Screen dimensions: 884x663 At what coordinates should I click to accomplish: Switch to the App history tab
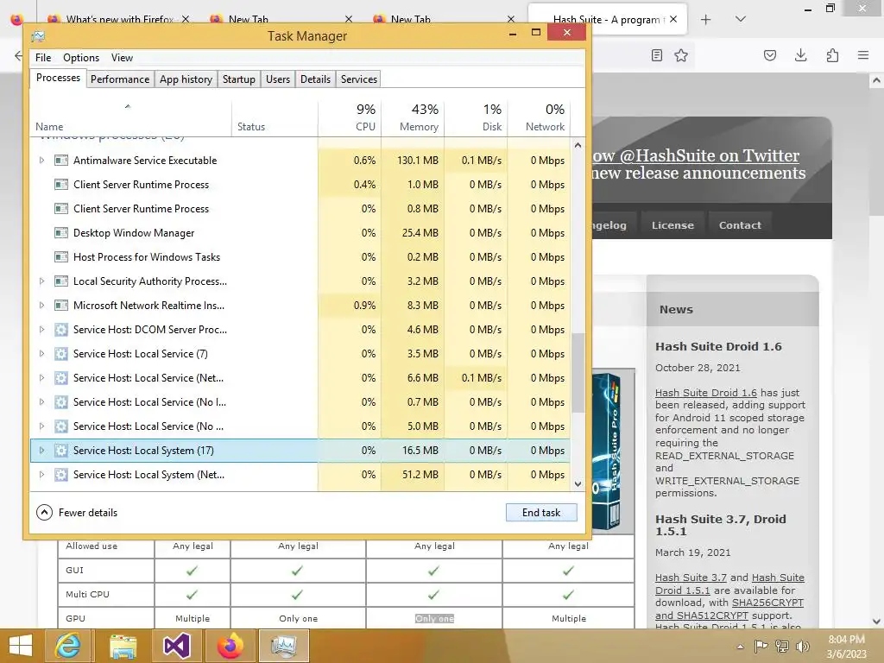(x=186, y=79)
